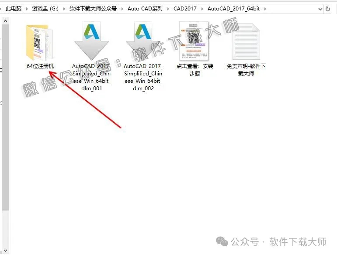This screenshot has height=255, width=337.
Task: Click the 免责声明-软件下载大师 file name
Action: pos(246,70)
